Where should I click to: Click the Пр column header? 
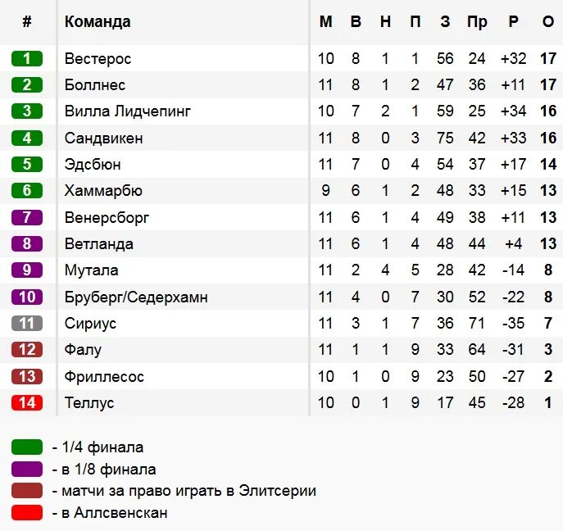(477, 22)
